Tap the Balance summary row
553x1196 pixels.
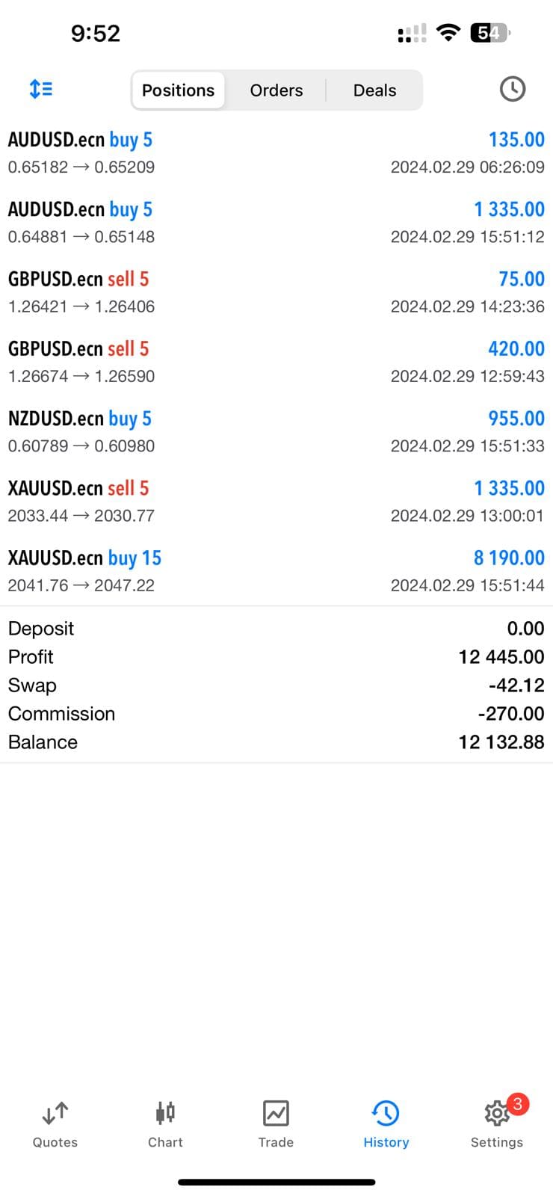coord(276,742)
